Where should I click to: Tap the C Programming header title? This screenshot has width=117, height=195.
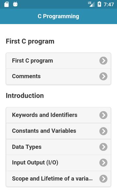tap(58, 17)
